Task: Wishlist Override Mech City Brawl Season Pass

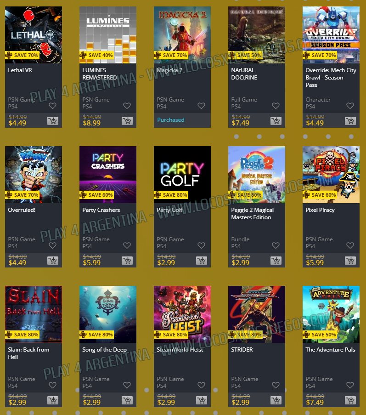Action: (350, 106)
